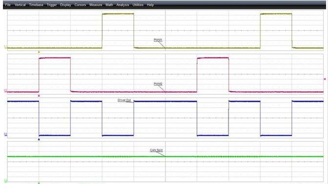Open the Display menu
The width and height of the screenshot is (328, 184).
coord(66,4)
